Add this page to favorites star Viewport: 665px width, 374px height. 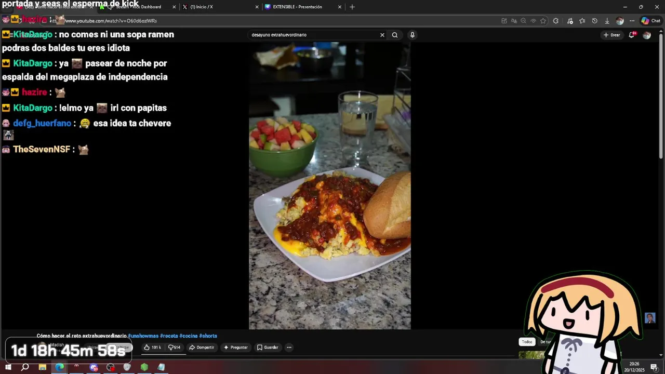[x=543, y=21]
